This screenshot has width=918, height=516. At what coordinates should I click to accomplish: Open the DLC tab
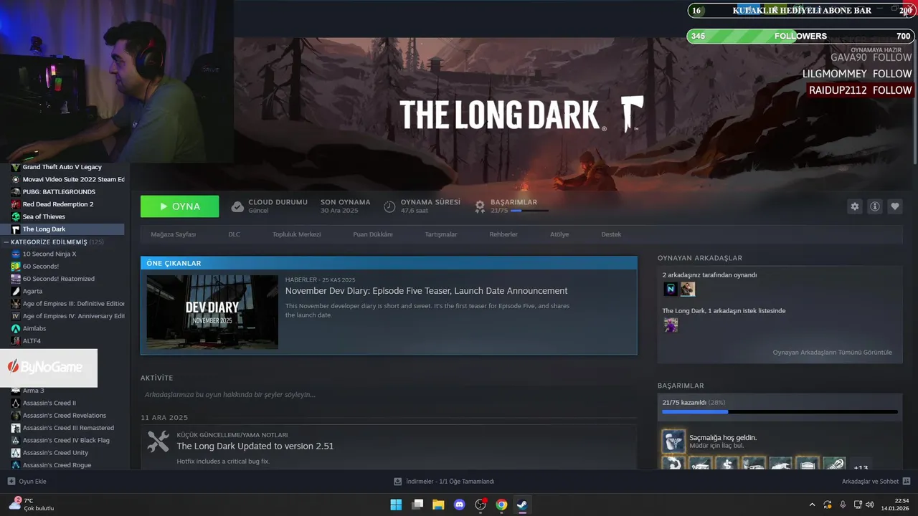tap(234, 234)
